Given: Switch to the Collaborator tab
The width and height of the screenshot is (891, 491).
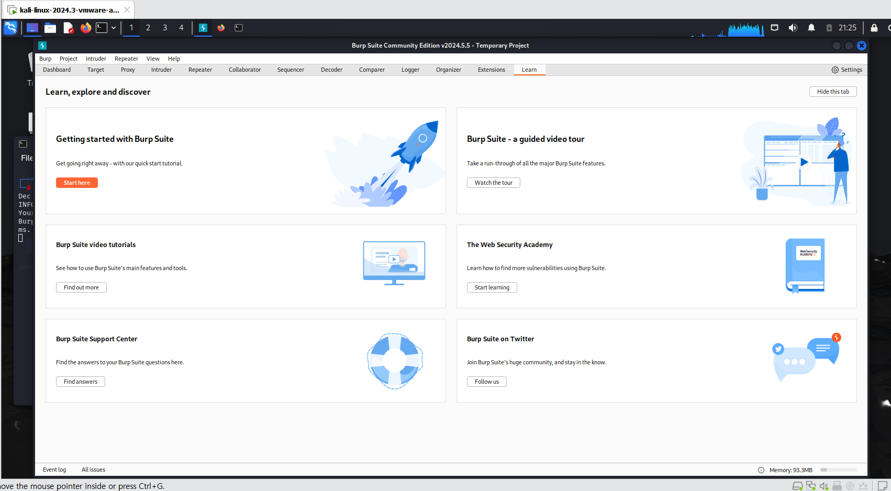Looking at the screenshot, I should [245, 70].
